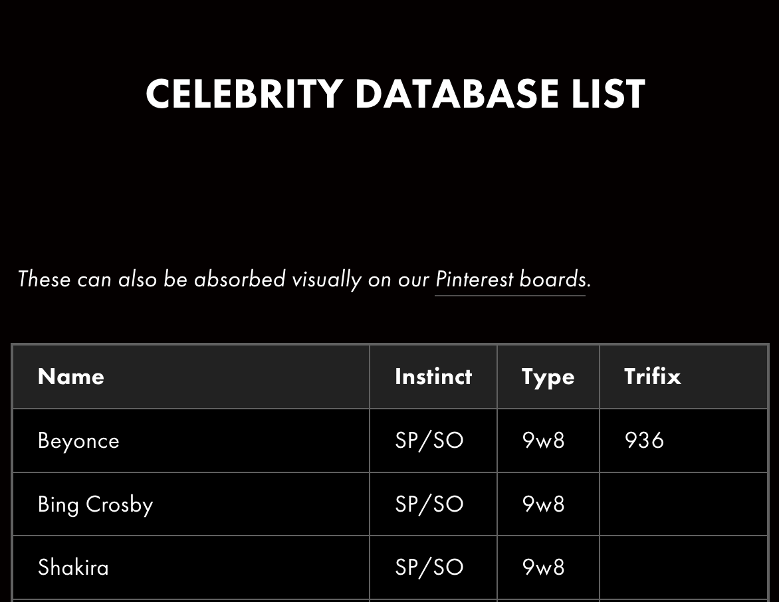The image size is (779, 602).
Task: Click Shakira's empty Trifix cell
Action: [x=683, y=567]
